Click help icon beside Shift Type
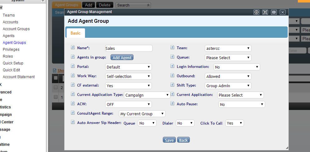 click(x=172, y=85)
